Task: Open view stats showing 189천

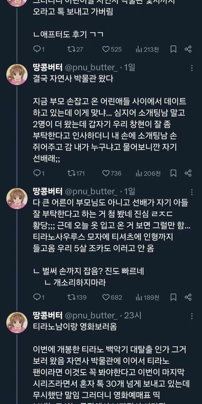Action: point(139,297)
